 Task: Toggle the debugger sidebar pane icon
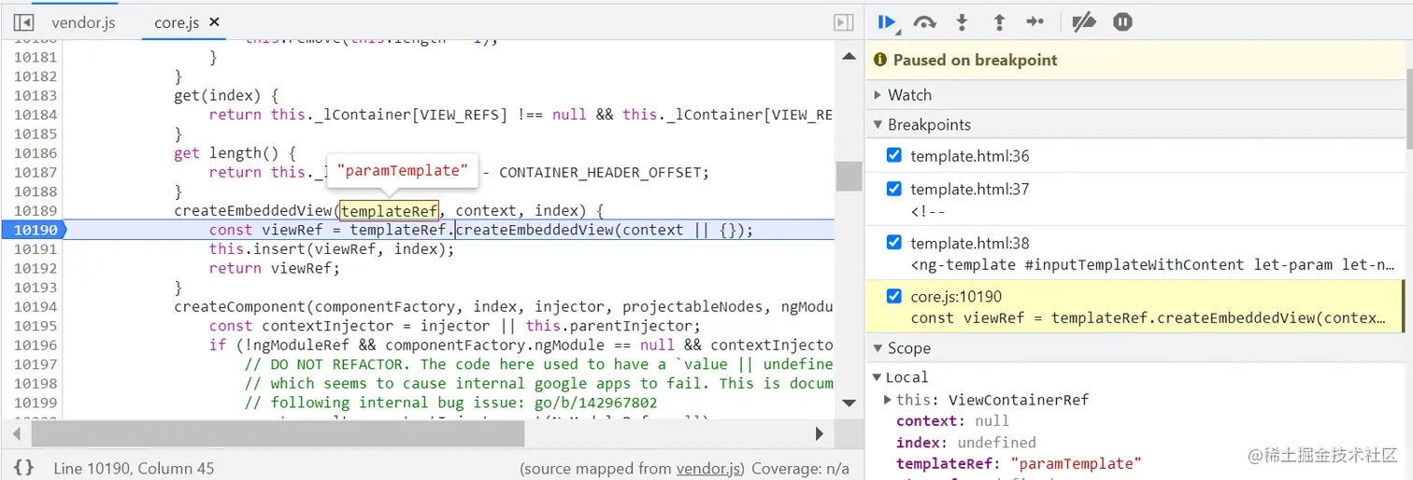(843, 21)
